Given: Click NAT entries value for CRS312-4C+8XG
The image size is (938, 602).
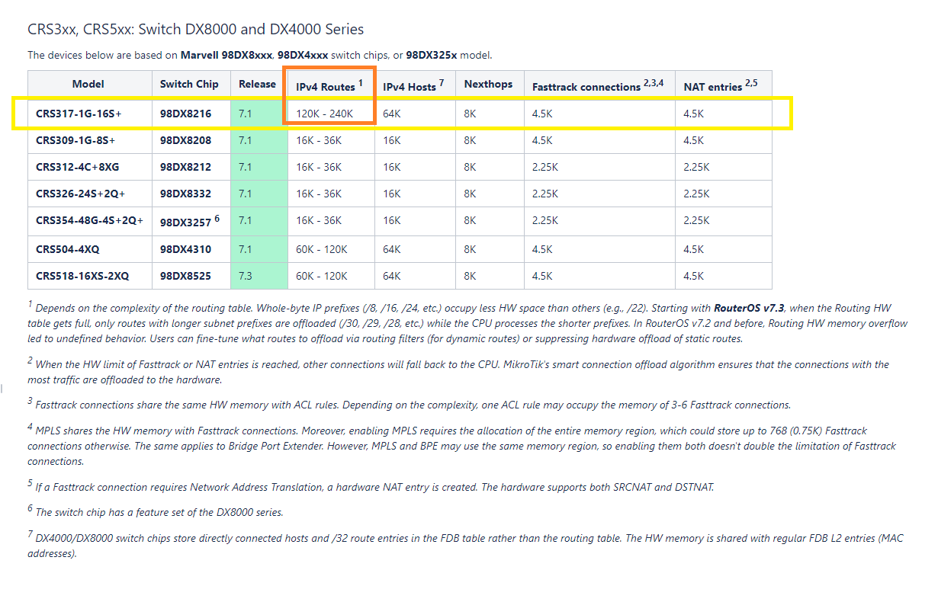Looking at the screenshot, I should pyautogui.click(x=696, y=167).
